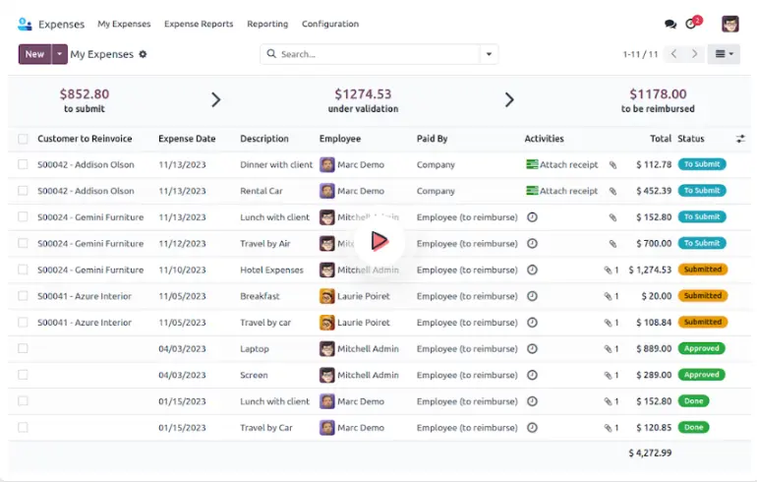Expand the New button dropdown arrow

pyautogui.click(x=59, y=54)
